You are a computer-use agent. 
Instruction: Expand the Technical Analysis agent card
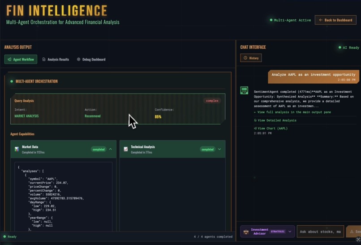coord(219,149)
